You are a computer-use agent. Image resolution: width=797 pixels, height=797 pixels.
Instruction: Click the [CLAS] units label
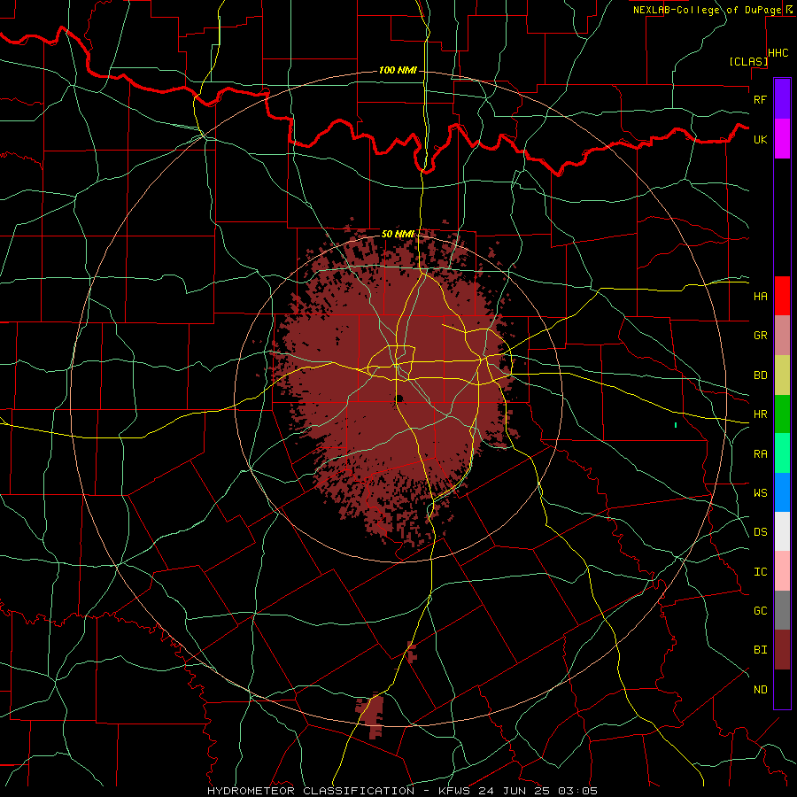[748, 61]
